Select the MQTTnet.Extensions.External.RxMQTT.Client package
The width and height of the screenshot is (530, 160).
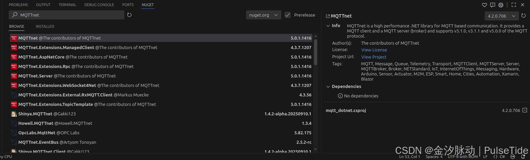(x=161, y=95)
